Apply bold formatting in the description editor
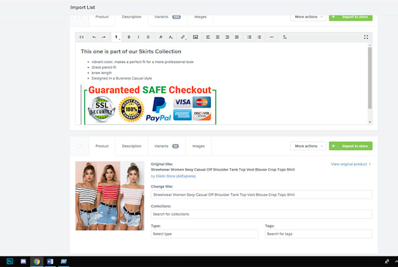The width and height of the screenshot is (398, 267). pos(129,37)
